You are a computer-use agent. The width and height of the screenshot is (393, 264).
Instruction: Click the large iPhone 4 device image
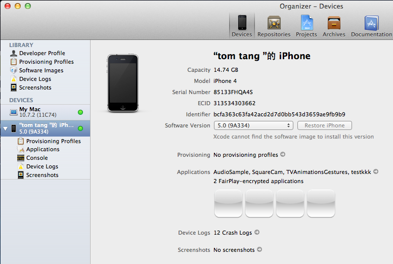pyautogui.click(x=123, y=83)
